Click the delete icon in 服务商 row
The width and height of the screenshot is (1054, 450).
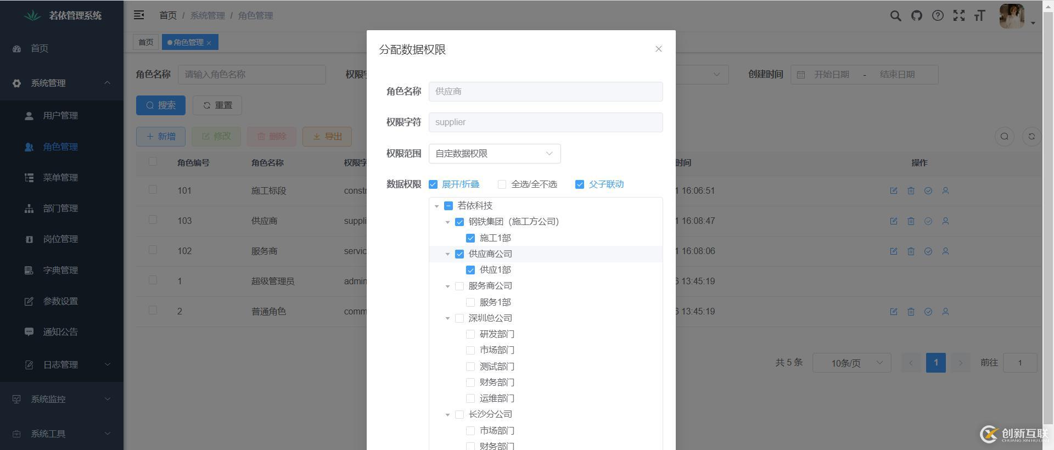click(x=911, y=251)
